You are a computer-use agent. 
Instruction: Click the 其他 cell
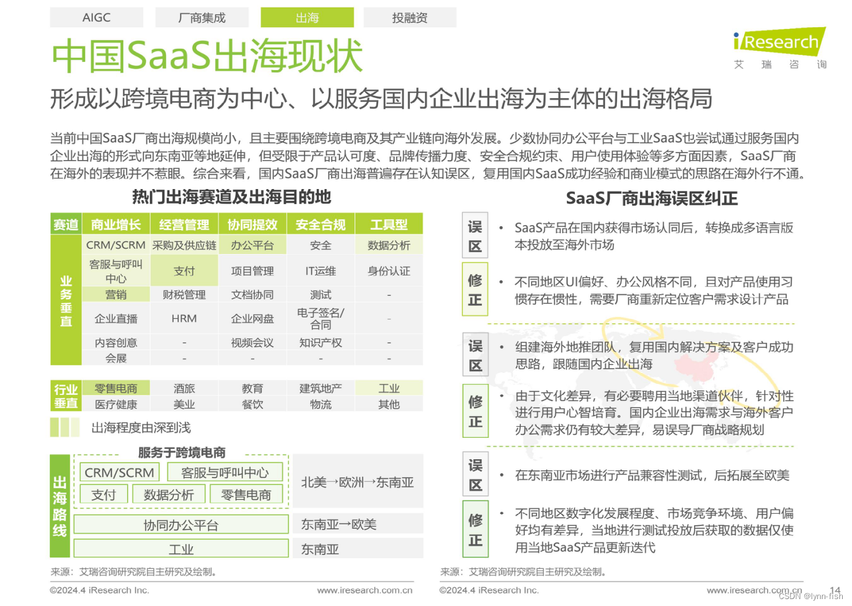389,404
